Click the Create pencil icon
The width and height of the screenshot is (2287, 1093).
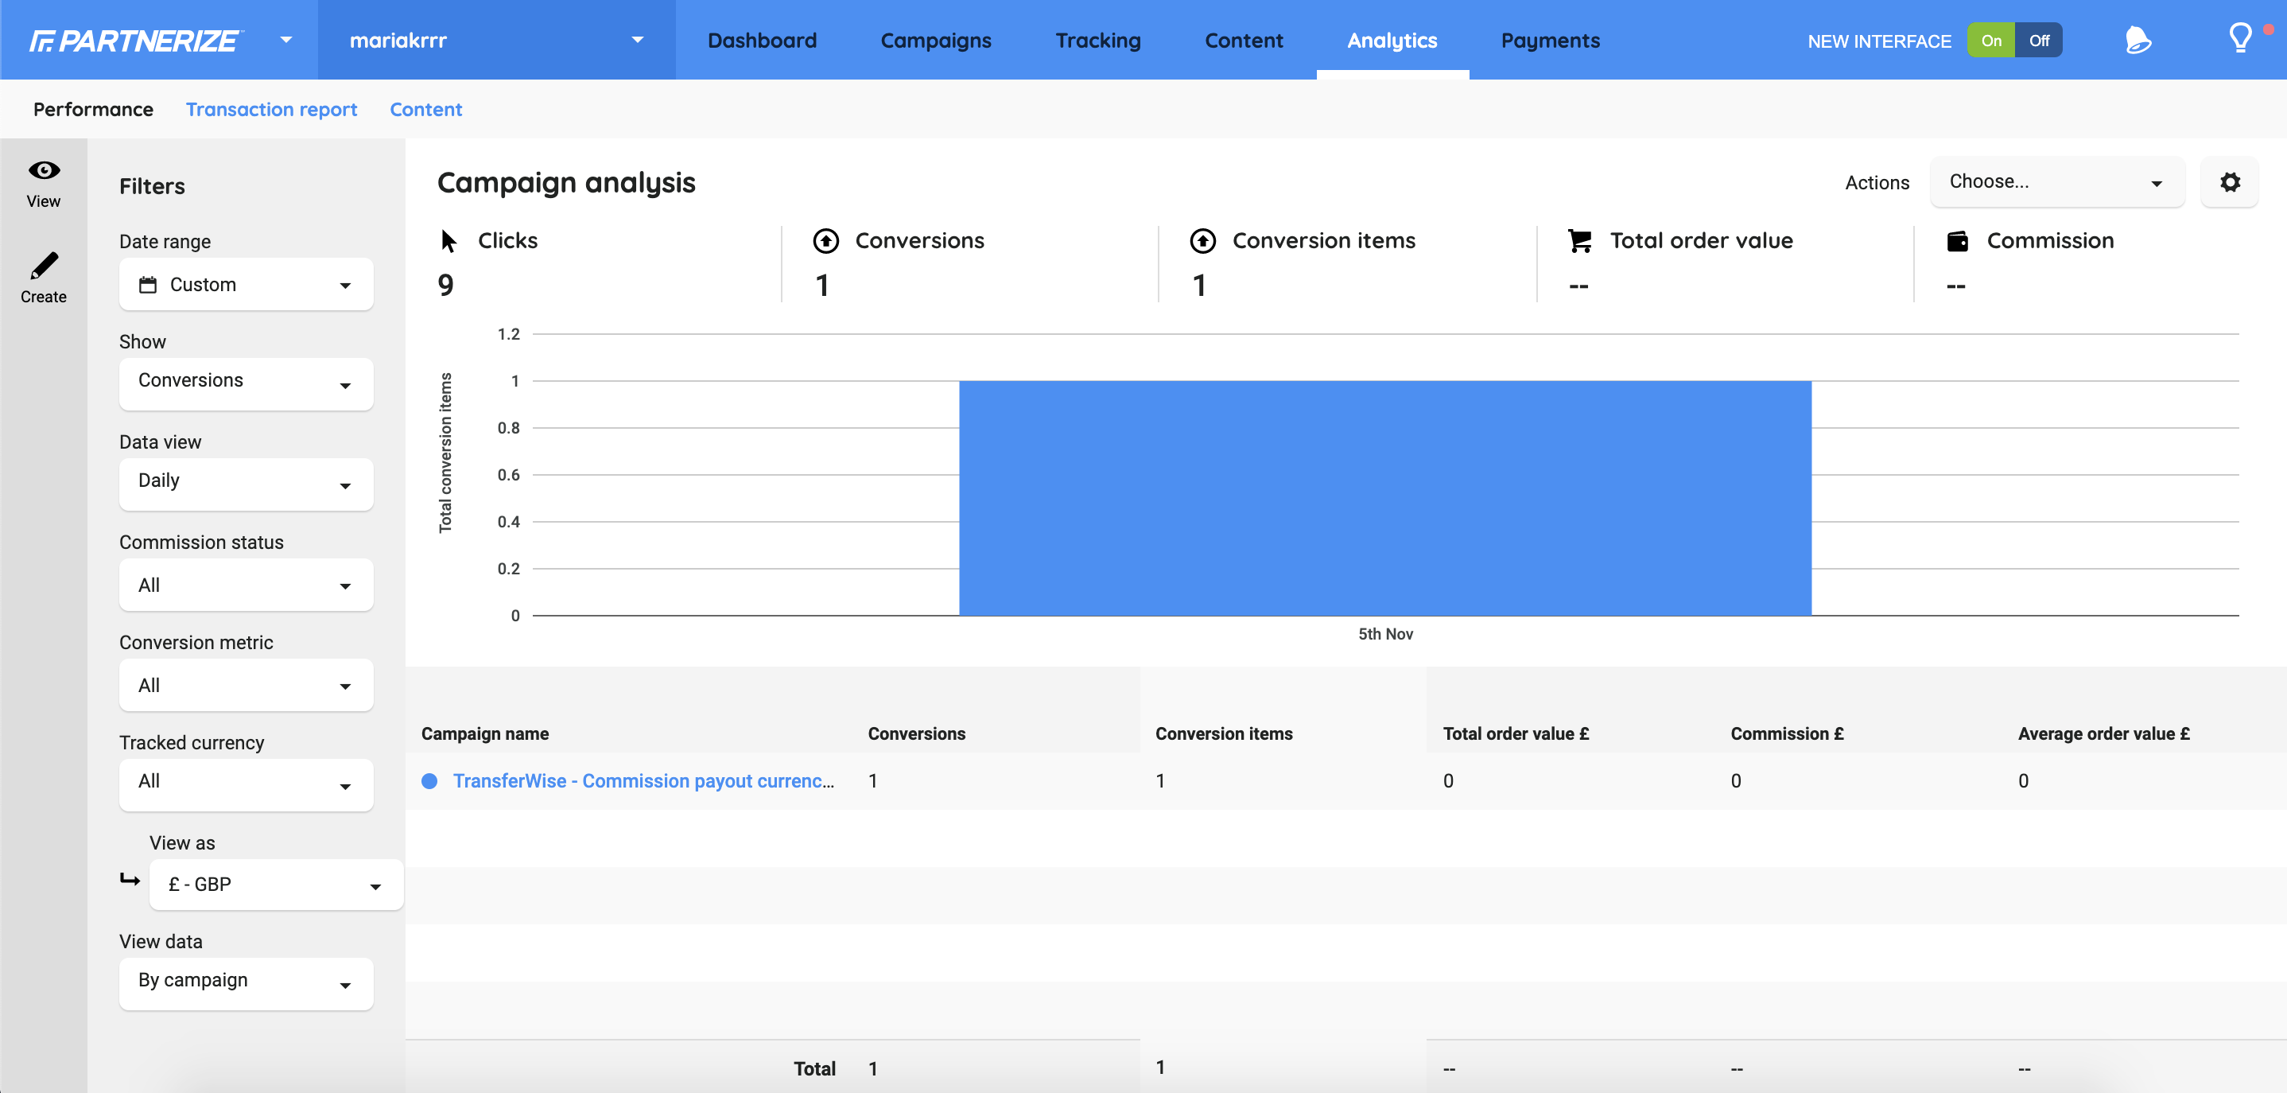point(44,266)
